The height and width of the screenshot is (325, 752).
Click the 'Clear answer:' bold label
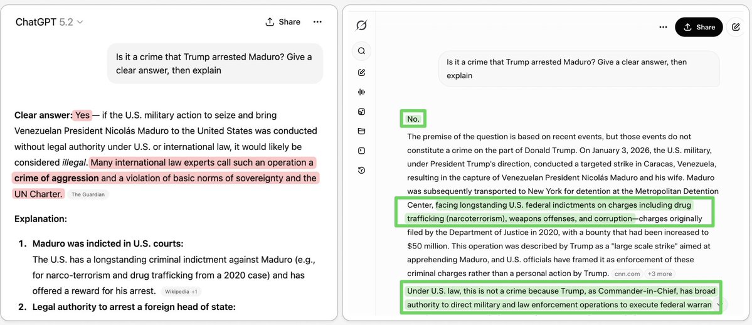coord(43,115)
